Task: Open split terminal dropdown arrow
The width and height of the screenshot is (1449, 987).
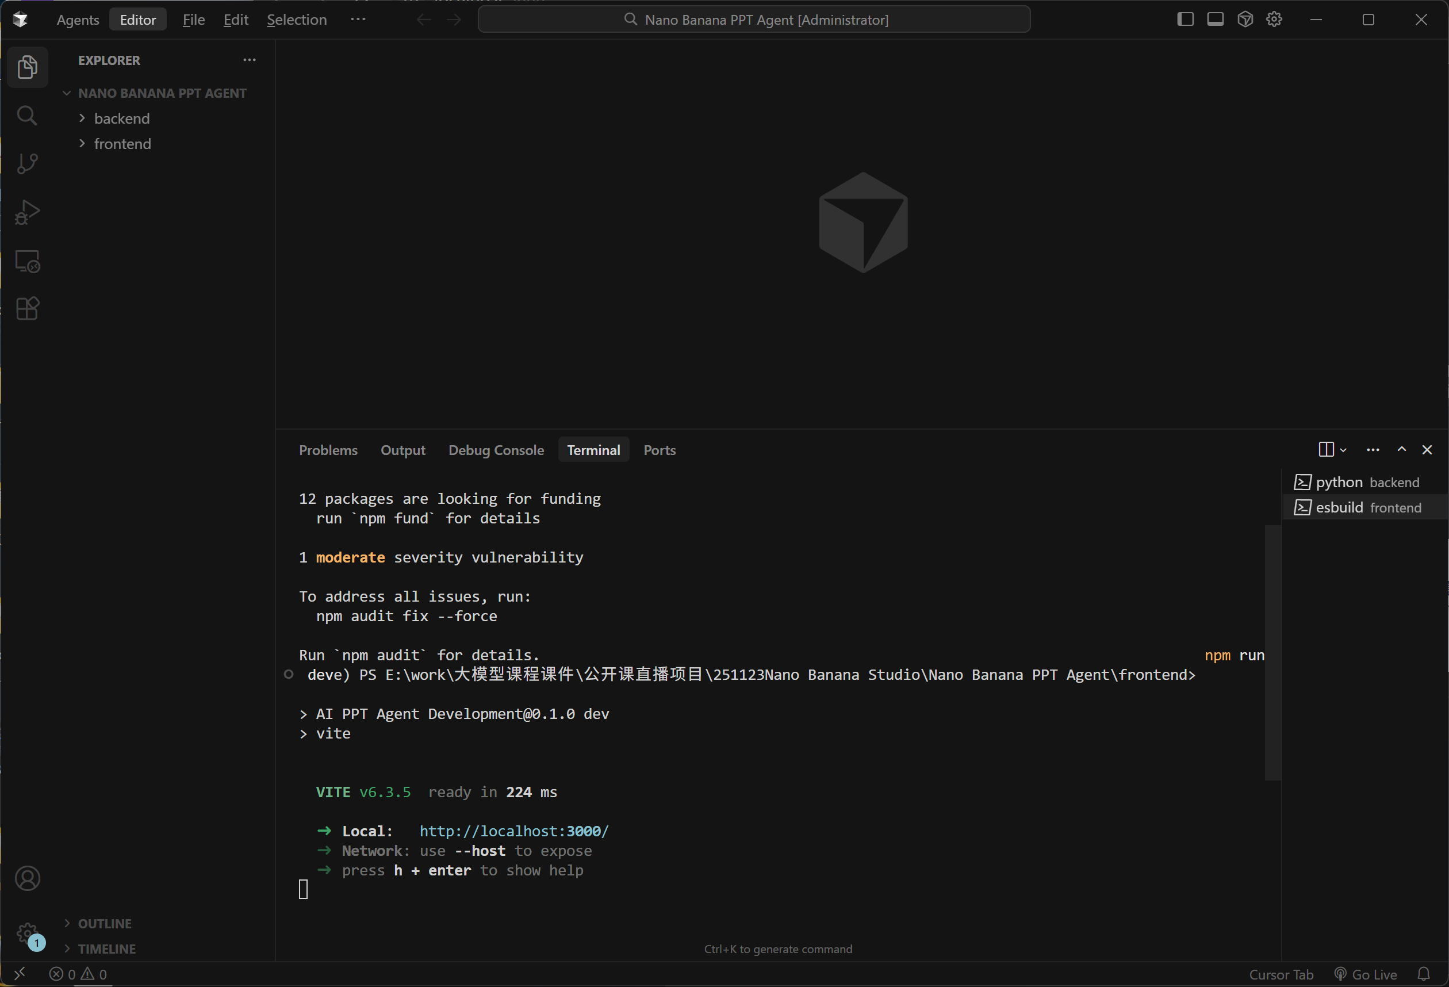Action: point(1343,450)
